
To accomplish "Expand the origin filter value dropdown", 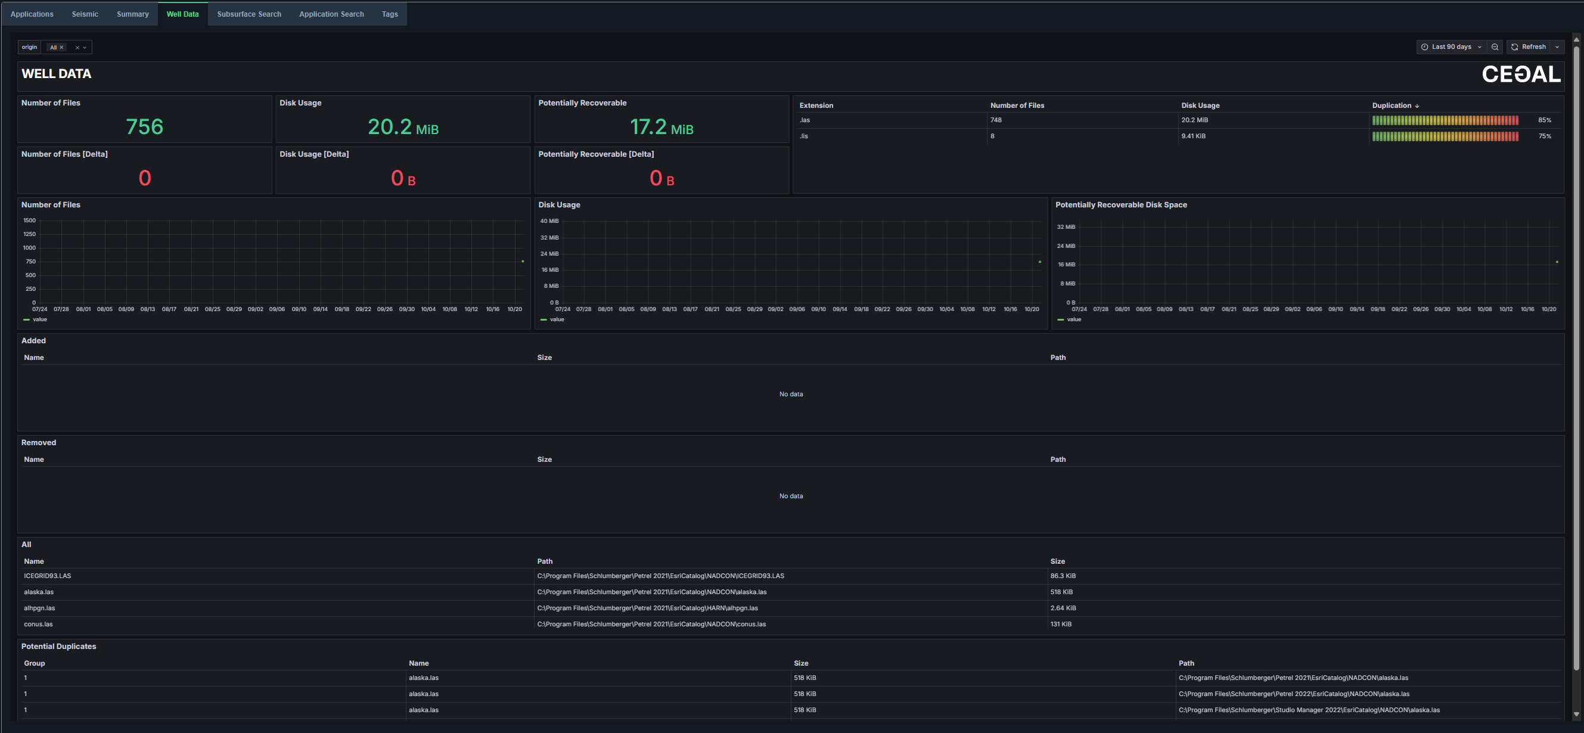I will tap(85, 46).
